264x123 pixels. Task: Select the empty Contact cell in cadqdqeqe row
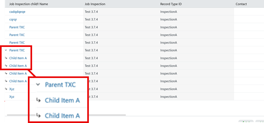point(249,12)
